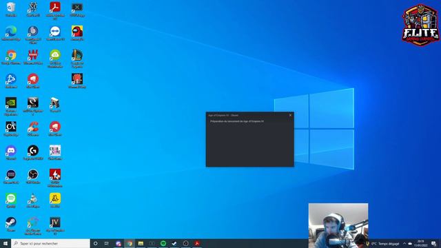441x248 pixels.
Task: Open OBS Studio desktop shortcut
Action: (33, 176)
